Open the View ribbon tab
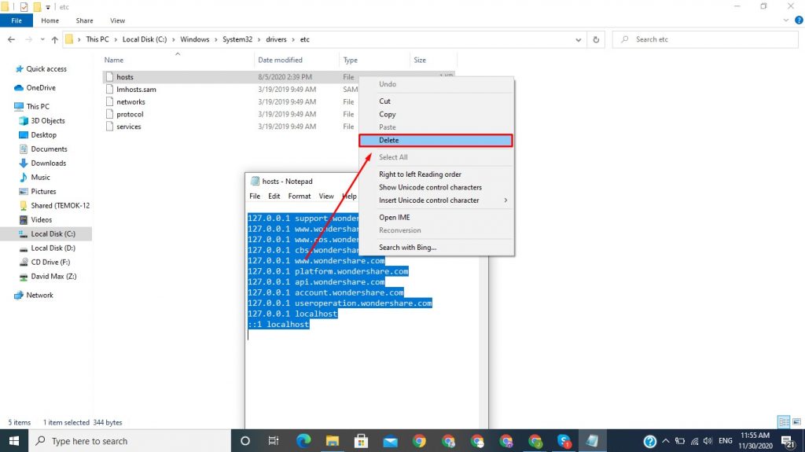805x452 pixels. coord(117,20)
